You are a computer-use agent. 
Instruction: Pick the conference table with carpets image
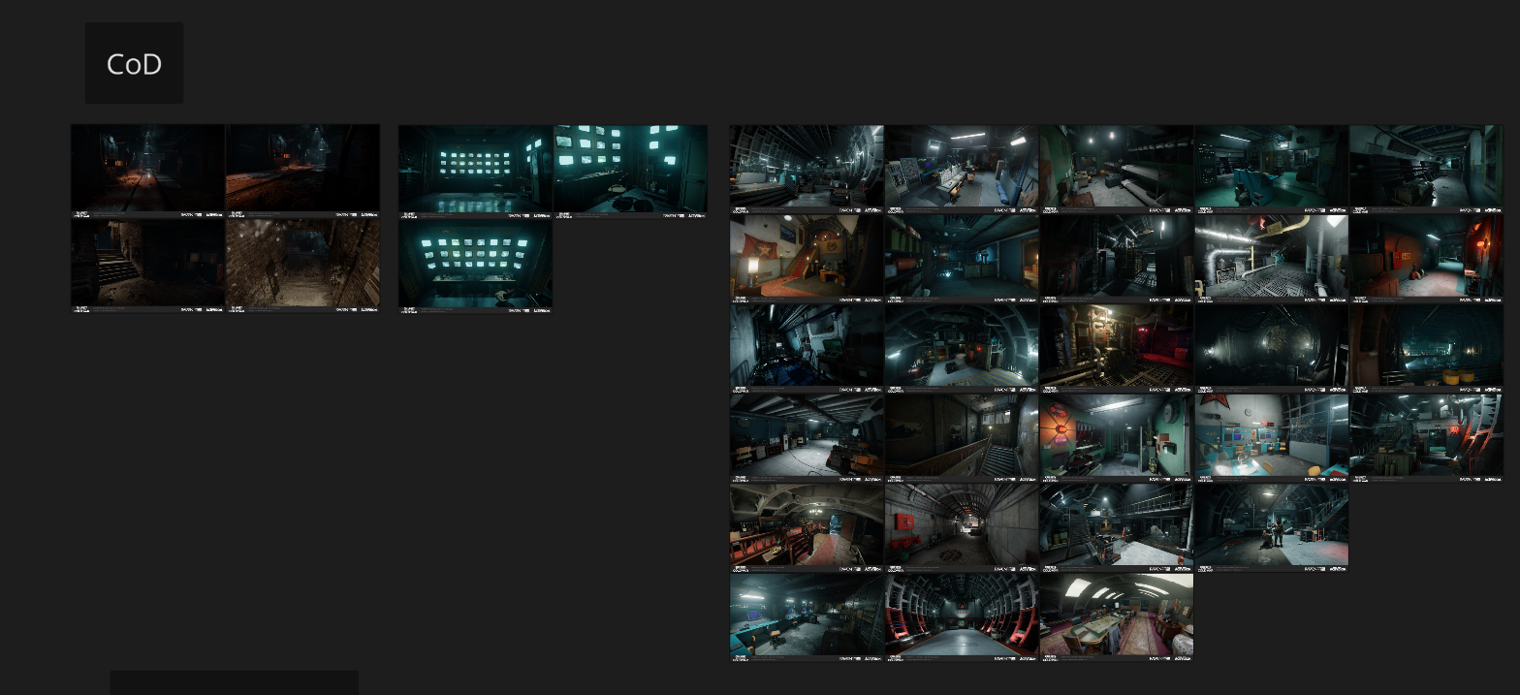1117,617
